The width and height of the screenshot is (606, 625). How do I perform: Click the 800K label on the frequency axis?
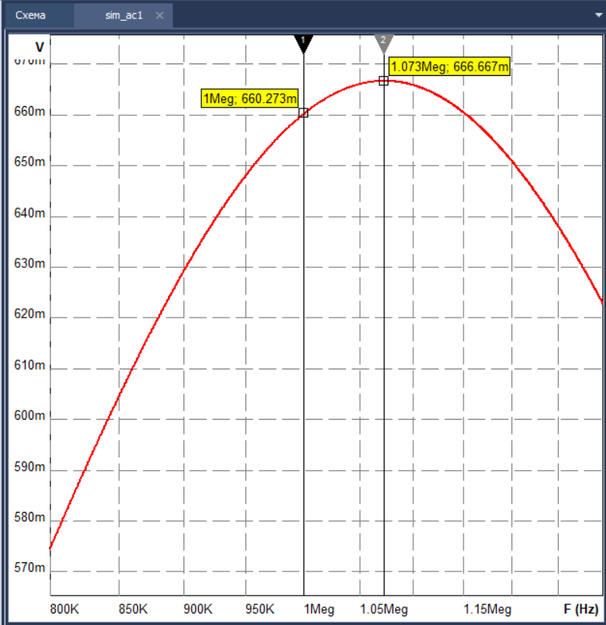pyautogui.click(x=64, y=609)
